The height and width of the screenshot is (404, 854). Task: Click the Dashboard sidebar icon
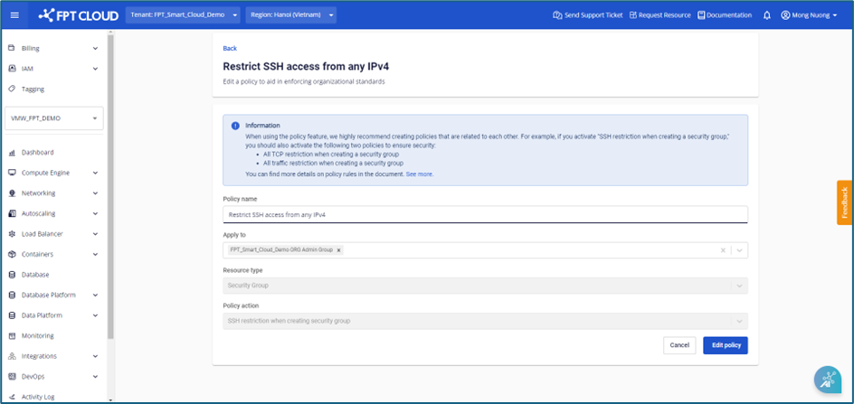(x=13, y=153)
